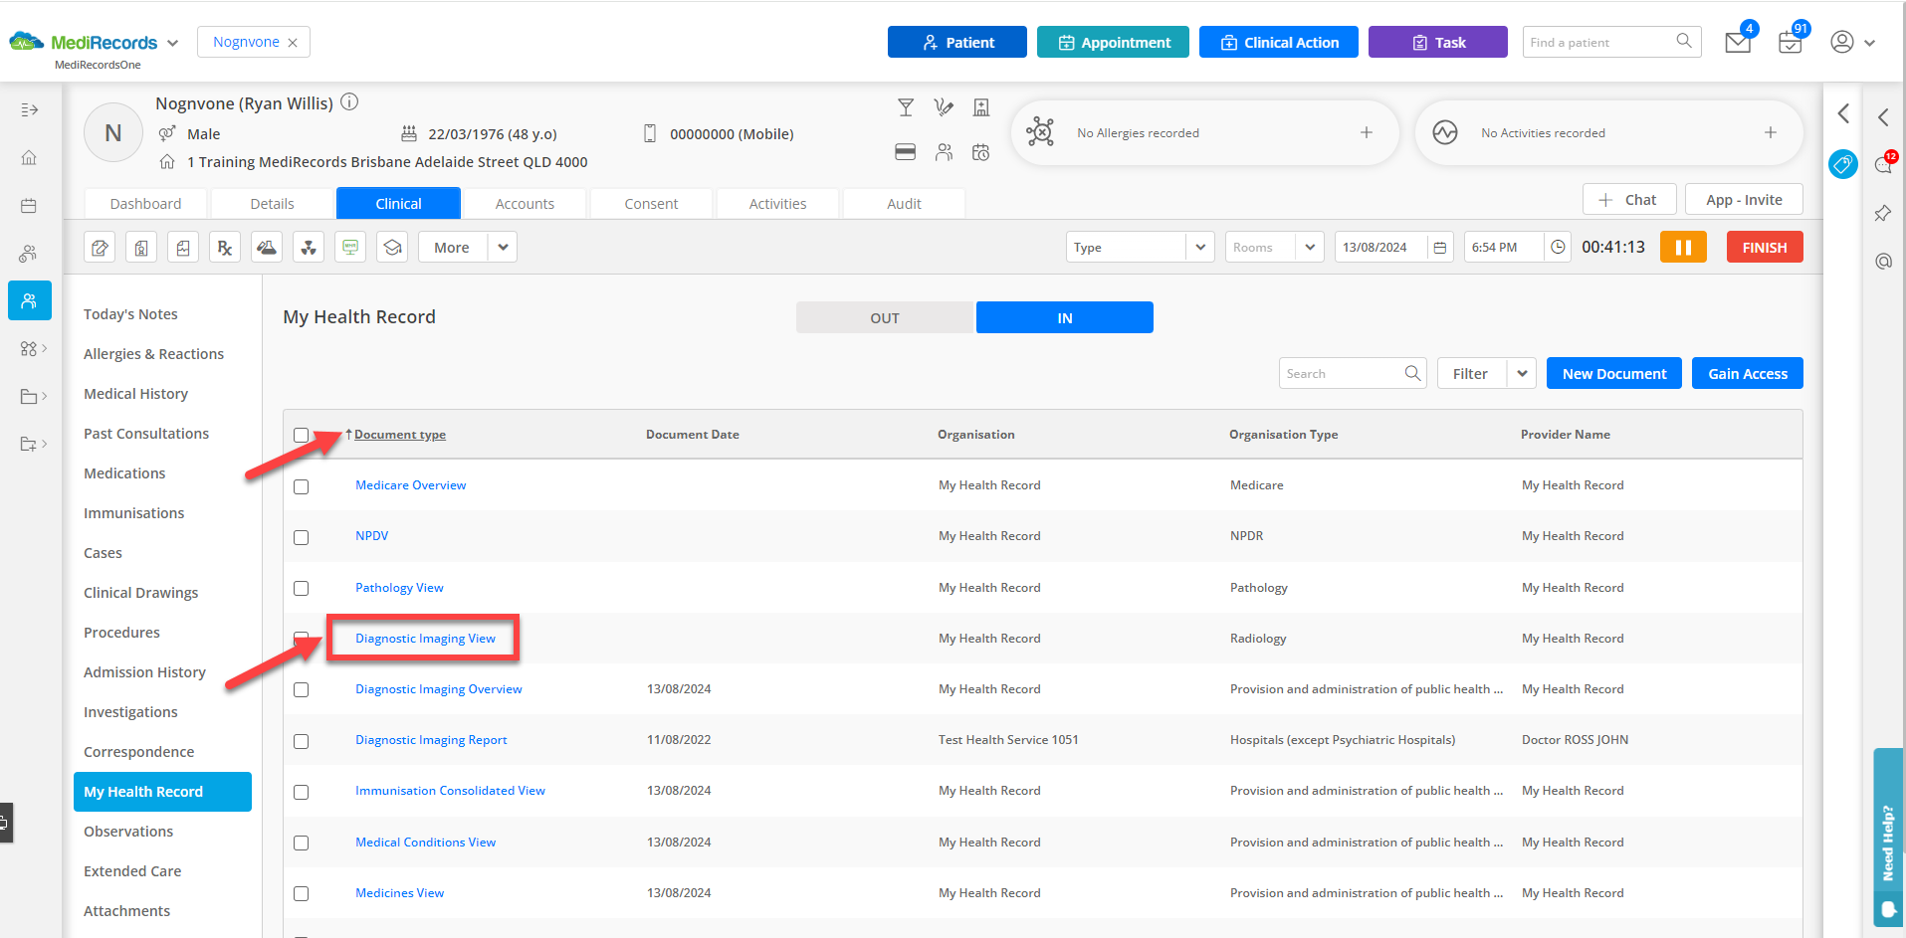Click the search magnifier in Find a patient
This screenshot has width=1906, height=938.
pos(1684,41)
